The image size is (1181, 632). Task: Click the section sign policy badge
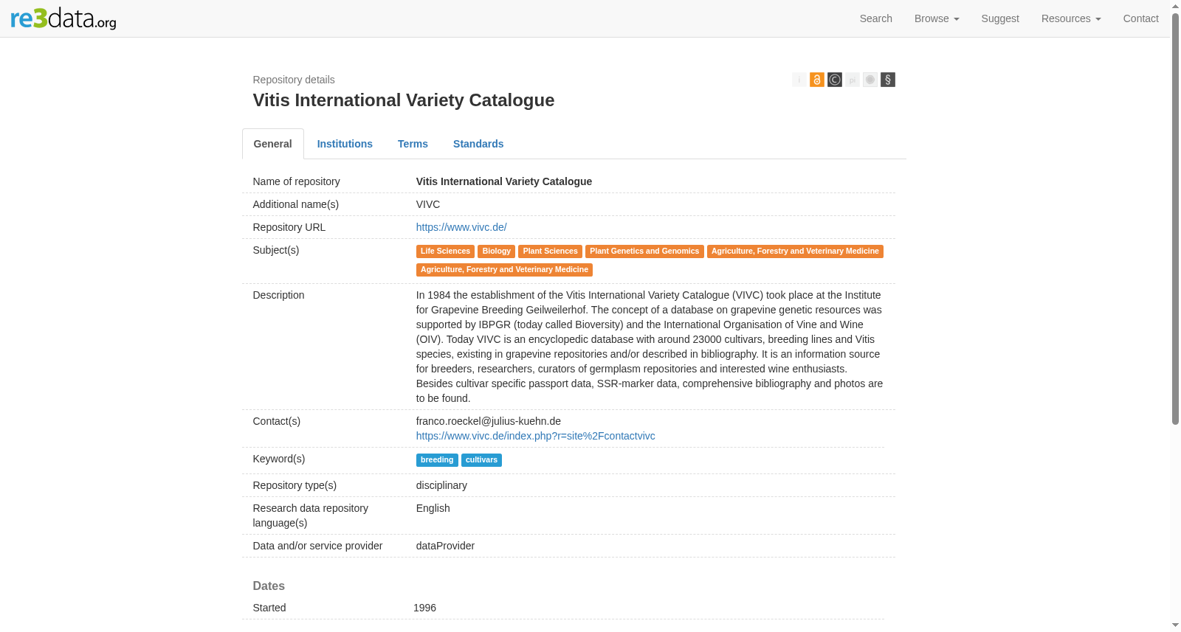click(x=888, y=80)
